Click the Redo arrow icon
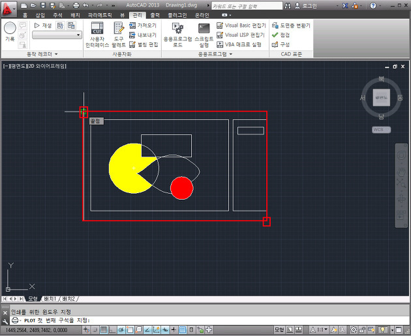The image size is (411, 336). (100, 5)
